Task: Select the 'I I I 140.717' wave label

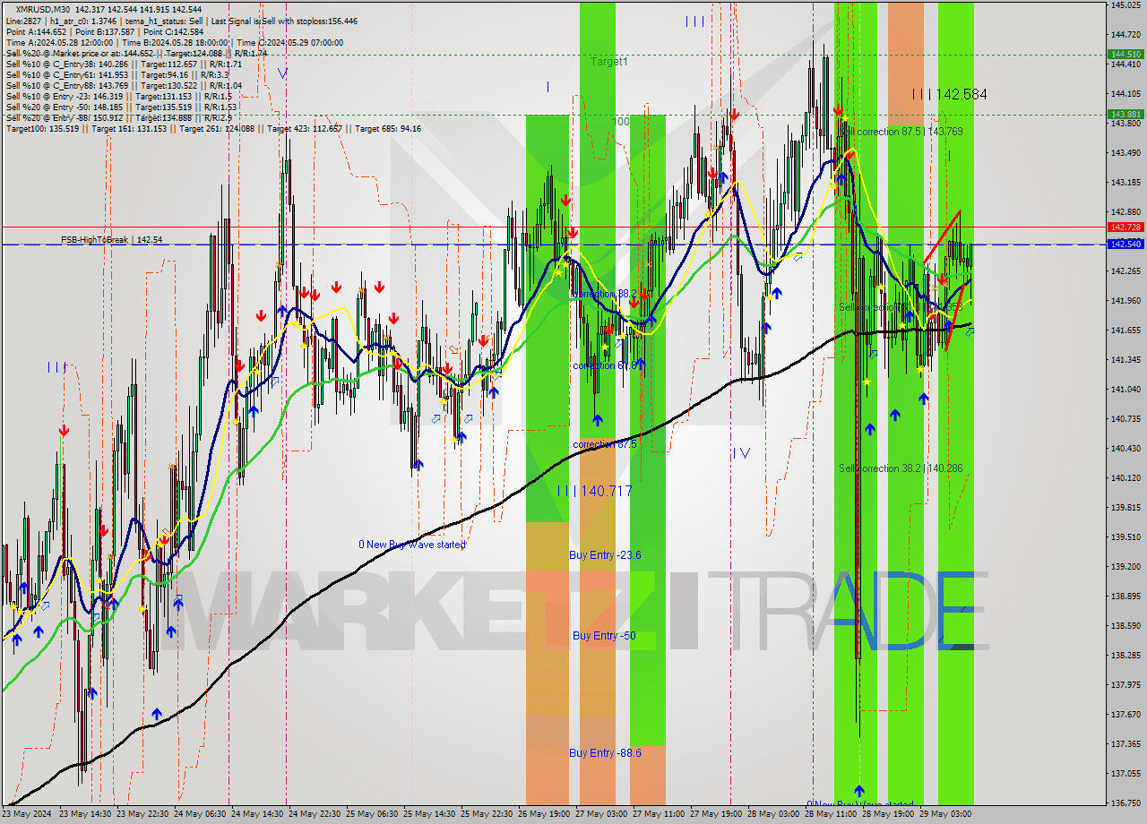Action: pyautogui.click(x=595, y=491)
